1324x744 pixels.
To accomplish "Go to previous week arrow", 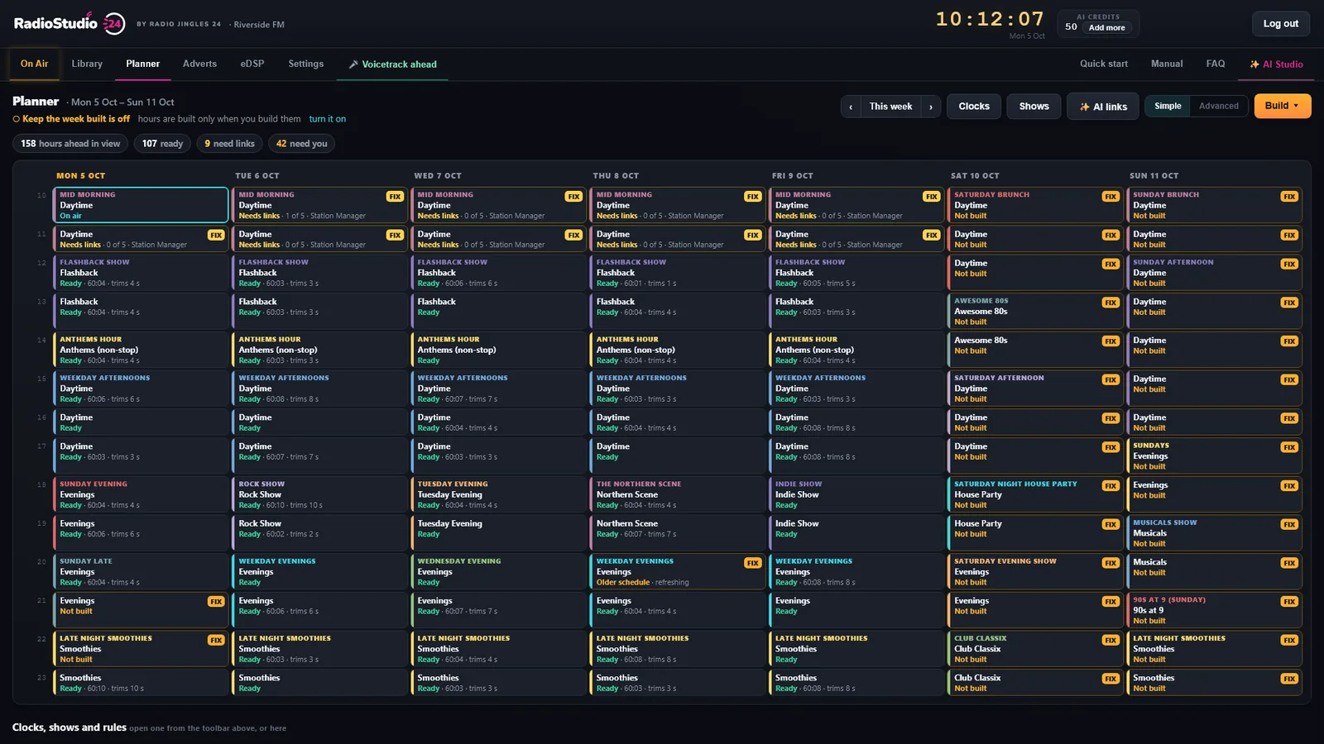I will [x=851, y=107].
